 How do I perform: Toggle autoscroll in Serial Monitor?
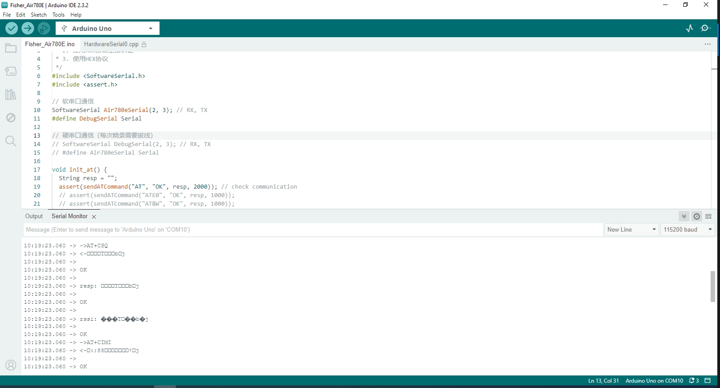684,216
